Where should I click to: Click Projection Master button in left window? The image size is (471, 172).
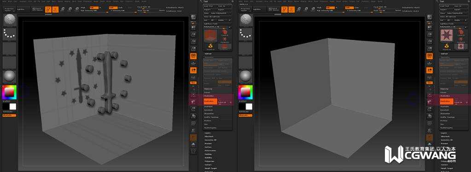click(9, 10)
